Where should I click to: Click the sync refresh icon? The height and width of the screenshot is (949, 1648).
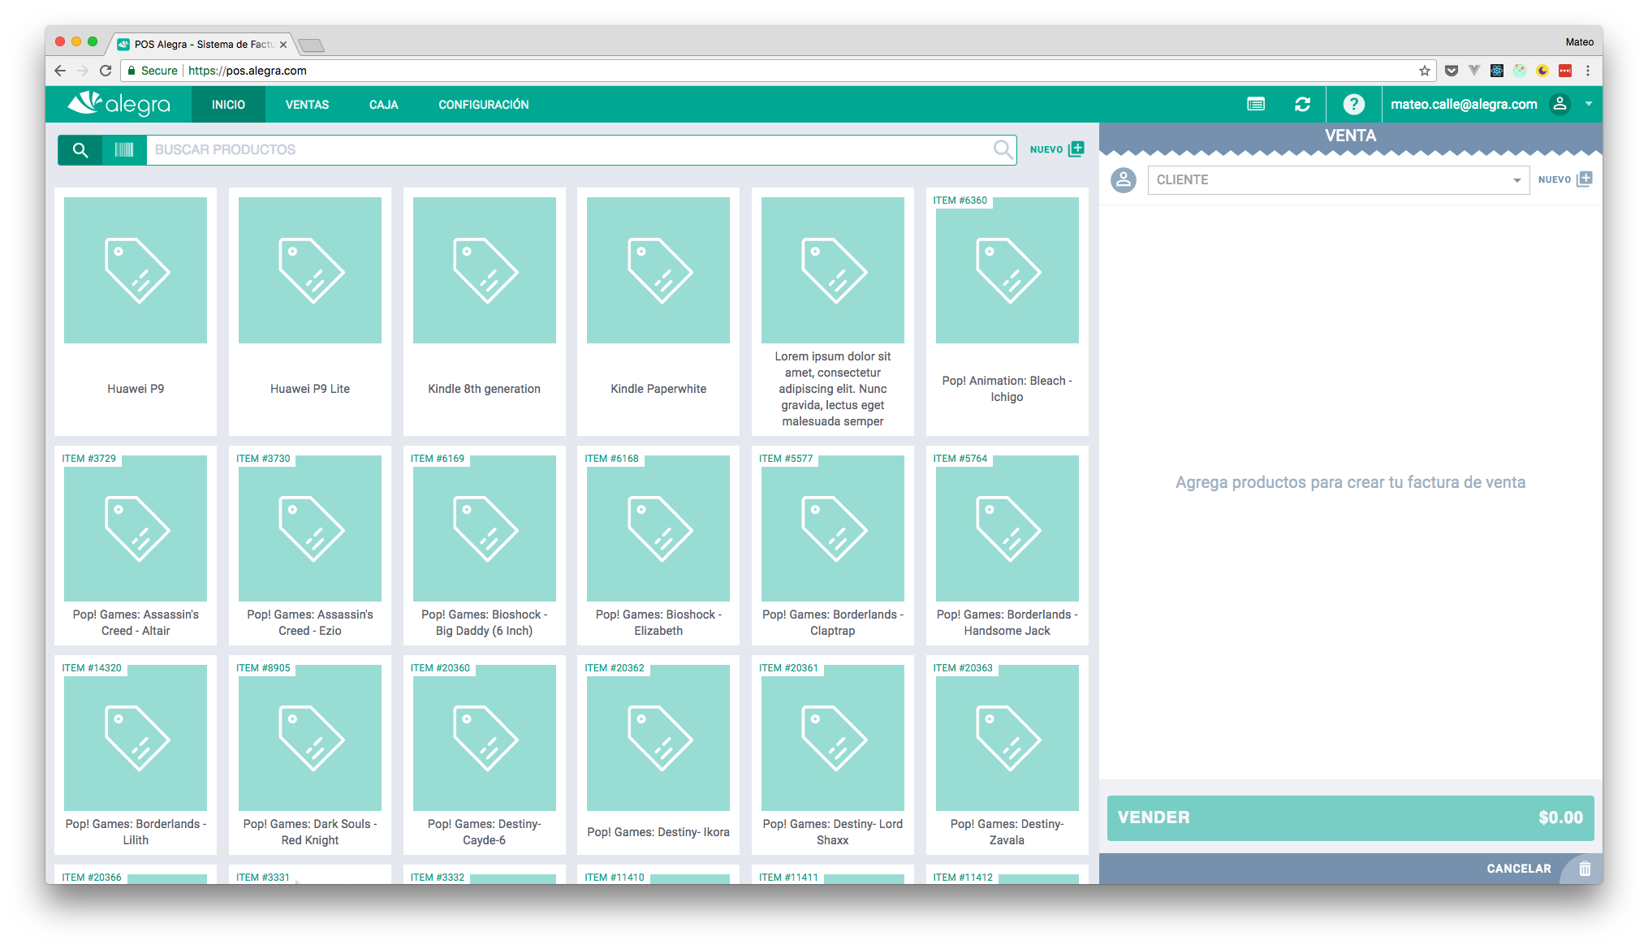[1302, 104]
